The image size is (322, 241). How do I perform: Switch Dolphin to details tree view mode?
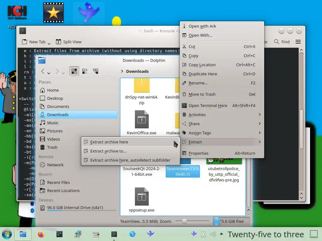click(96, 71)
